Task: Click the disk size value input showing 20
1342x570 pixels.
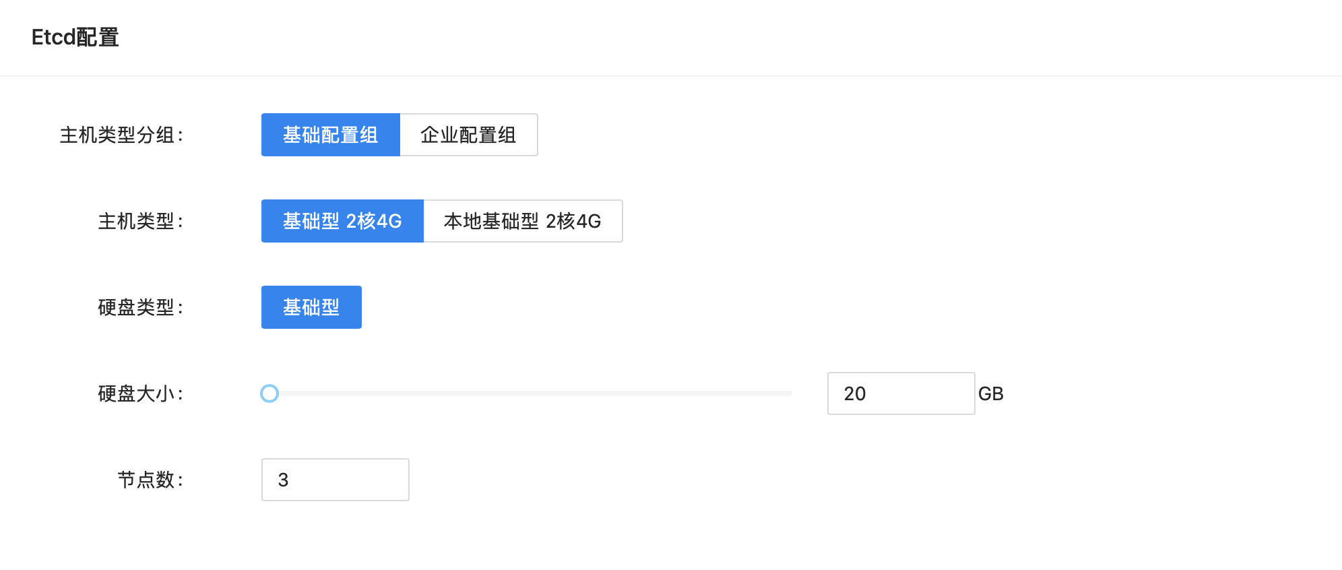Action: click(900, 393)
